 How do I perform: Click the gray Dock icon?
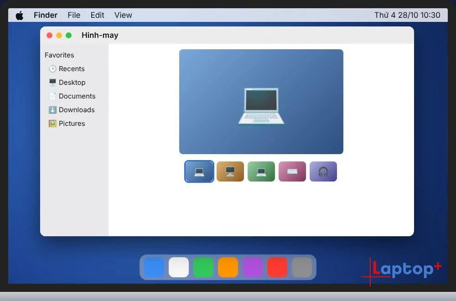302,267
